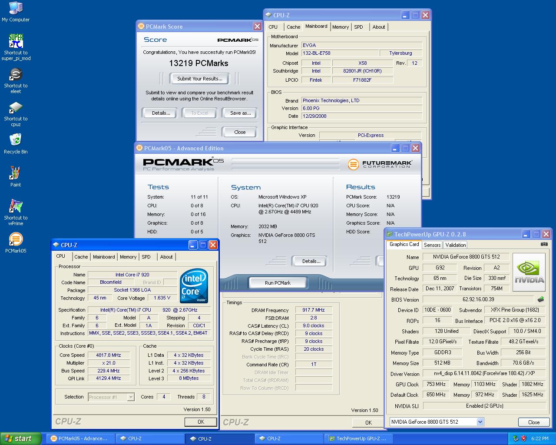Click the GPU-Z BIOS Version field
This screenshot has height=445, width=556.
click(478, 299)
